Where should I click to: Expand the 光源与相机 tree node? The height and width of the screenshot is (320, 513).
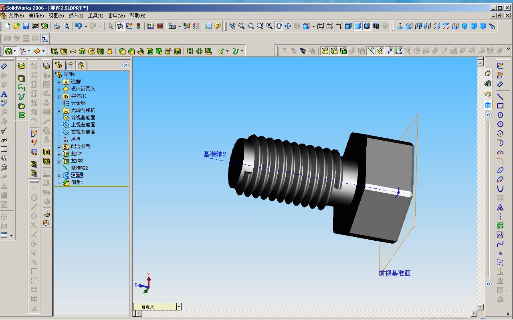tap(59, 111)
